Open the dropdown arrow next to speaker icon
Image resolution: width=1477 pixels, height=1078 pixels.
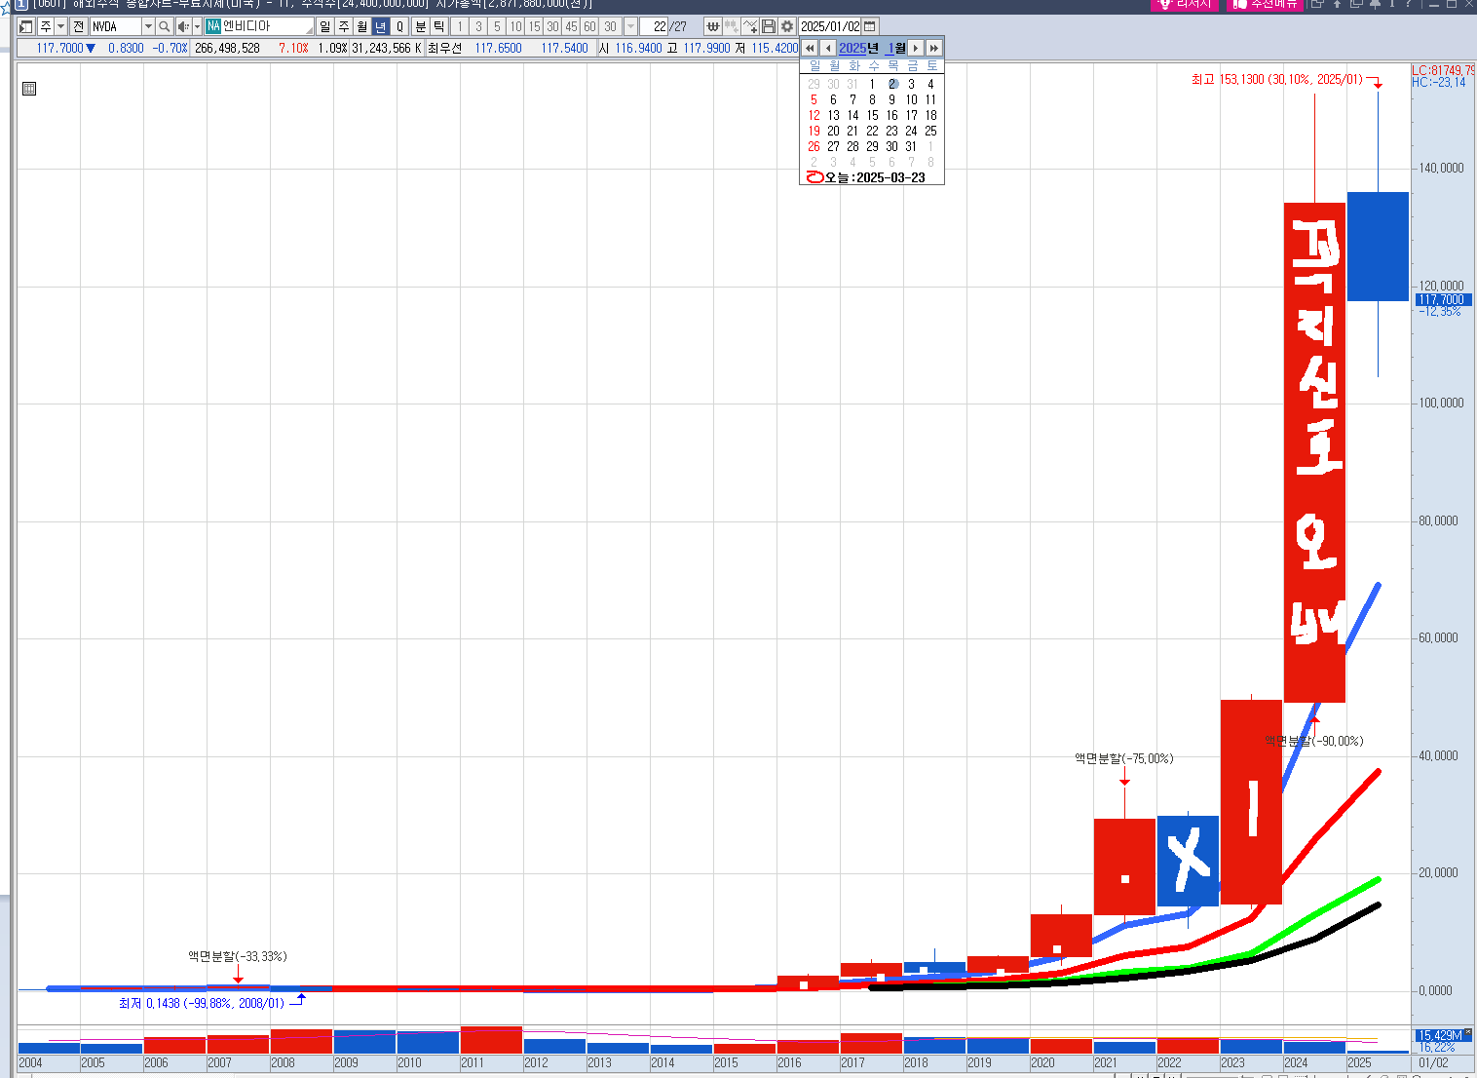197,26
